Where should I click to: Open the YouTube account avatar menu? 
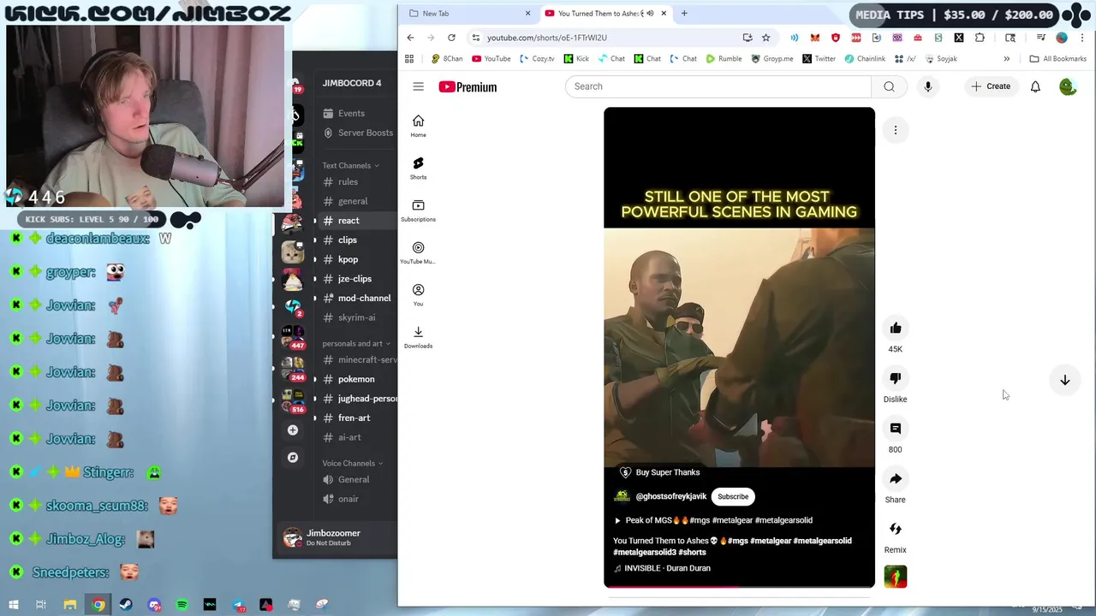click(x=1067, y=86)
